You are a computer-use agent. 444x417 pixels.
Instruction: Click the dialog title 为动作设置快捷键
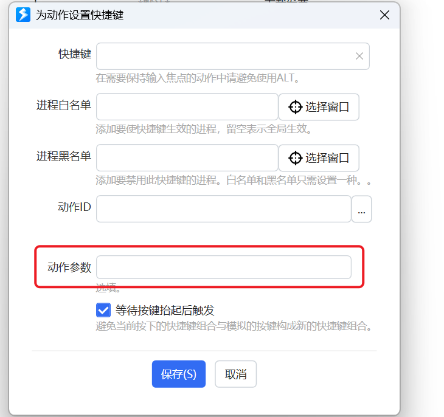pos(80,15)
